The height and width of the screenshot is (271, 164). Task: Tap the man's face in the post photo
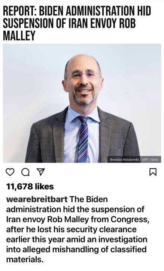[83, 81]
